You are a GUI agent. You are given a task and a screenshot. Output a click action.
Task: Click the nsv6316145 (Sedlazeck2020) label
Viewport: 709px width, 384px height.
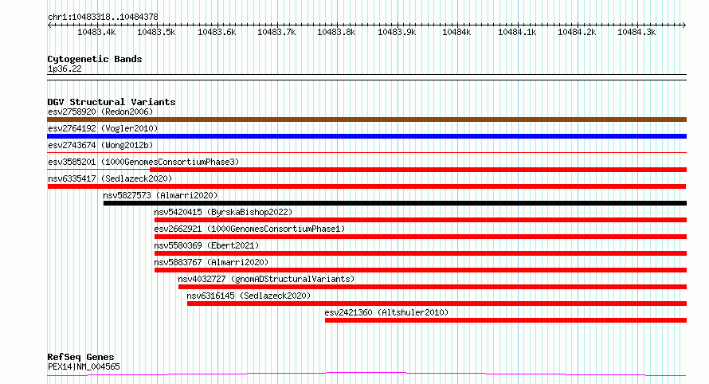[x=249, y=296]
